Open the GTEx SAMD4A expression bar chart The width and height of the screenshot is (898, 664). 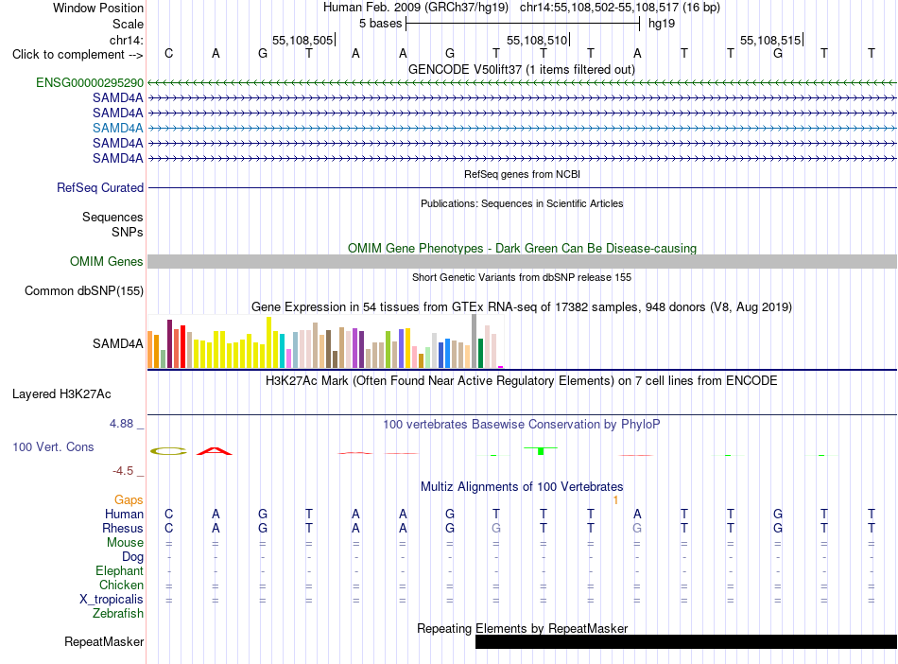click(x=325, y=341)
